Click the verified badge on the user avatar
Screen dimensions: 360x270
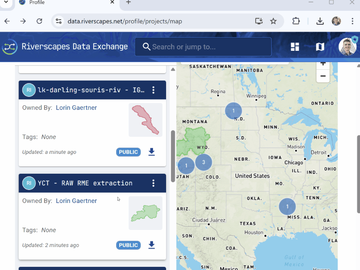point(355,39)
